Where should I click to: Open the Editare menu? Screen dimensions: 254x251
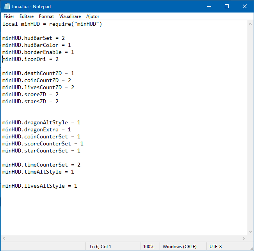[x=27, y=16]
